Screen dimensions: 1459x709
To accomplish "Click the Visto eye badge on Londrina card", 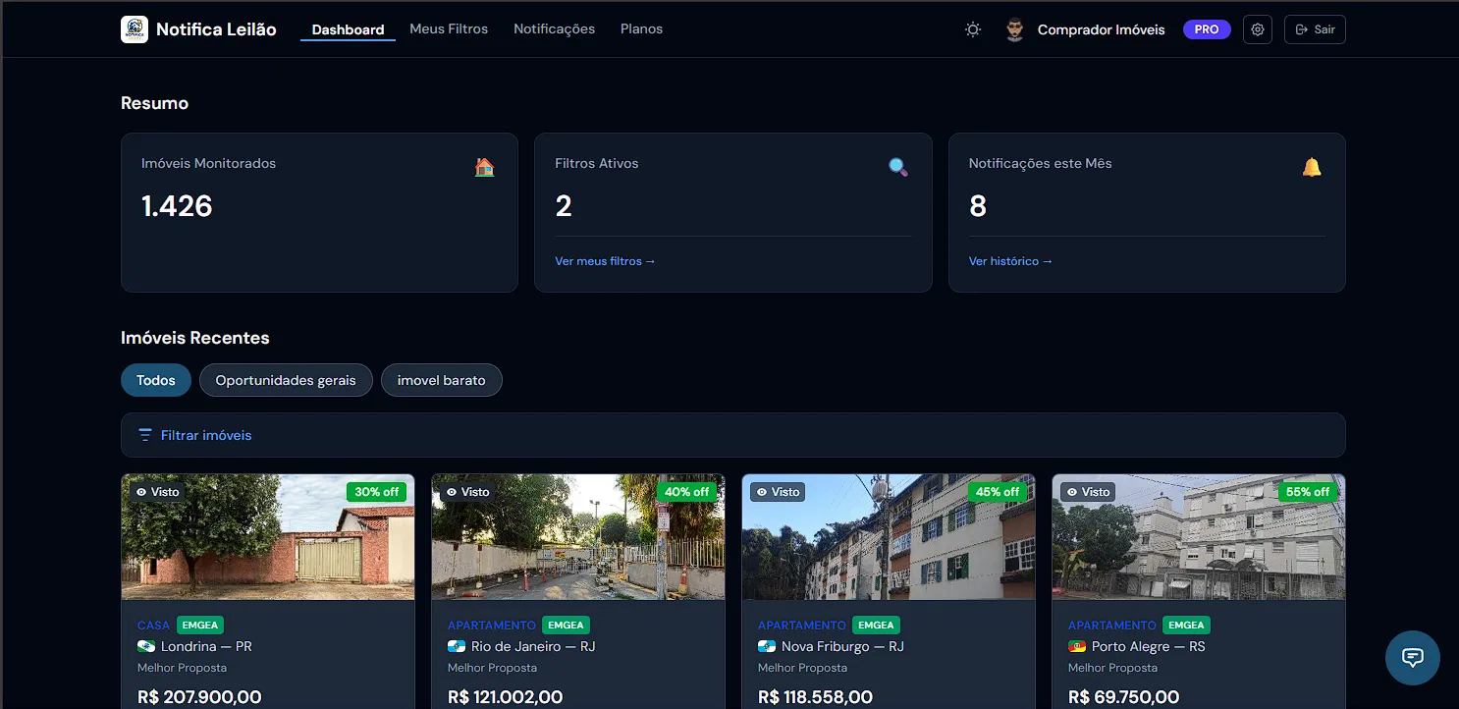I will 157,492.
